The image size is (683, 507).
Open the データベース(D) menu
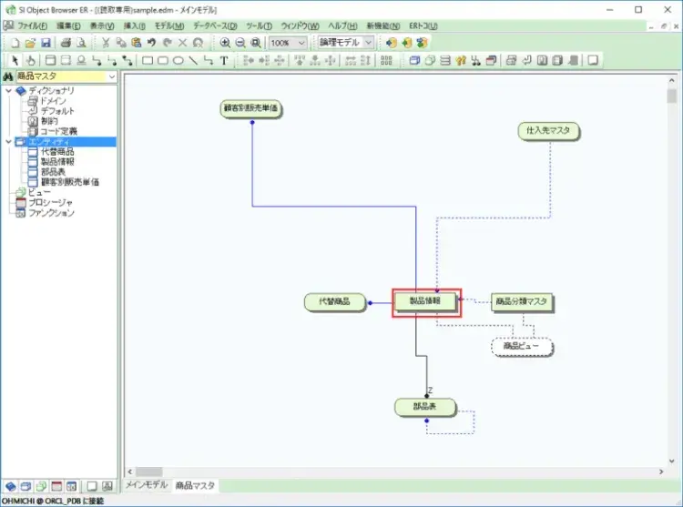tap(215, 25)
